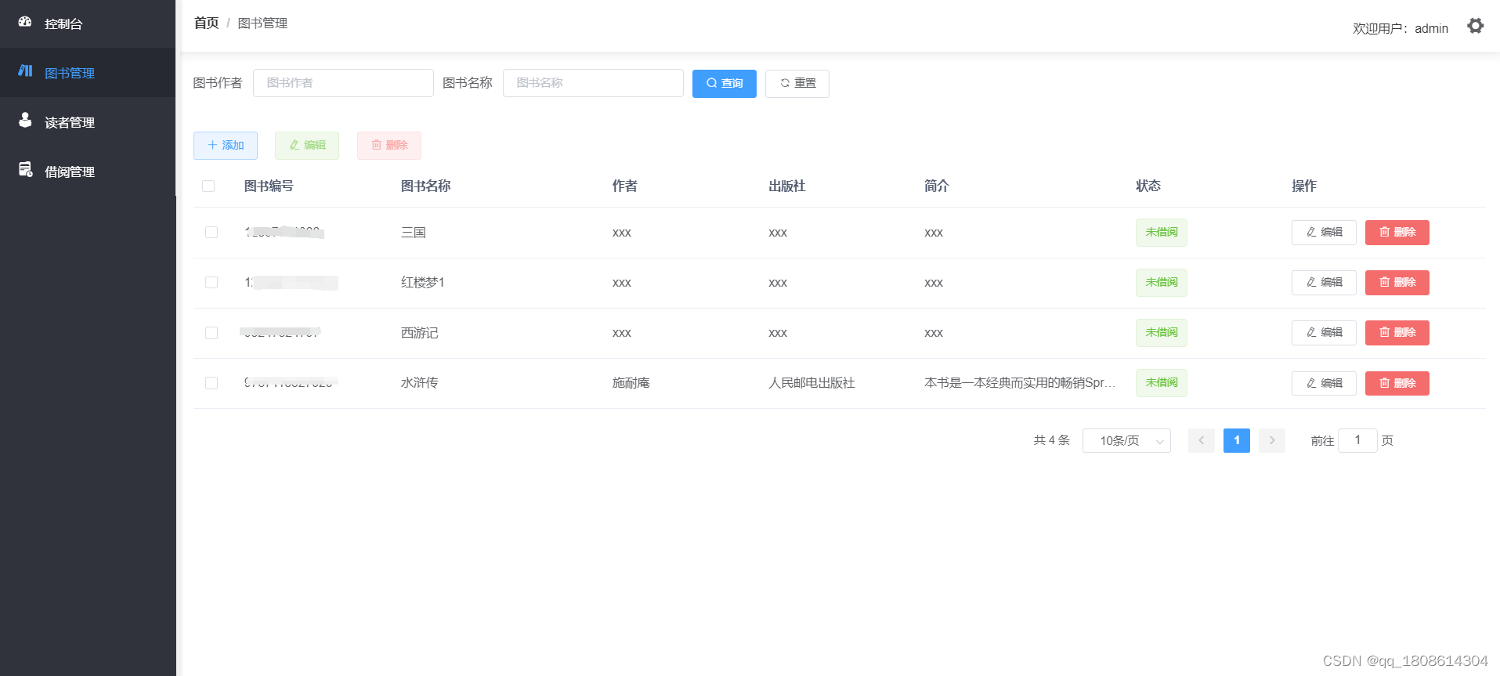Open the 10条/页 page size dropdown
Screen dimensions: 1500x676
[x=1126, y=441]
